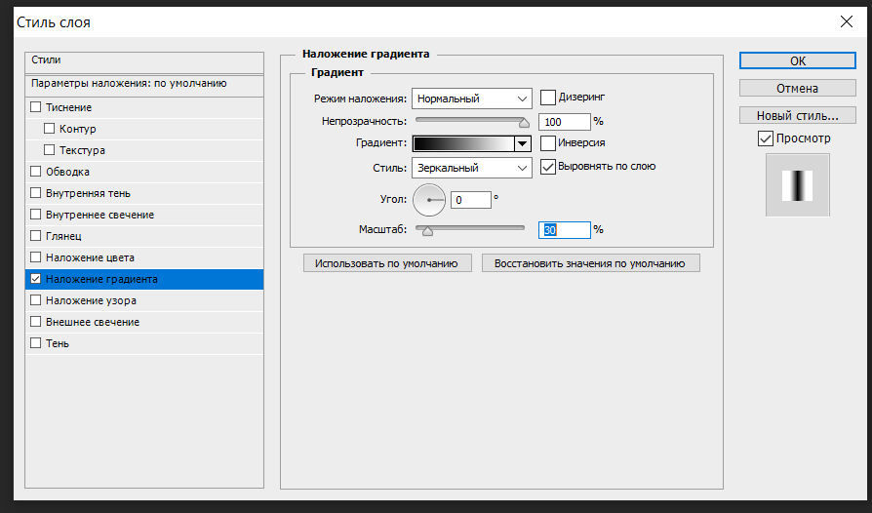
Task: Select the Контур row label
Action: [77, 129]
